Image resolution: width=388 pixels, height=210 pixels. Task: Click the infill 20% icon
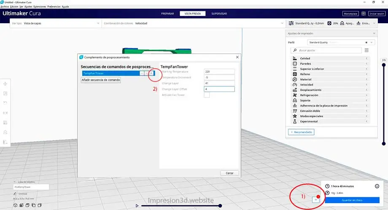pos(329,23)
